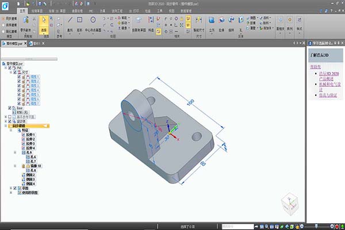Collapse the Mirror 10 (镜像 10) node
Viewport: 345px width, 230px height.
[x=15, y=166]
